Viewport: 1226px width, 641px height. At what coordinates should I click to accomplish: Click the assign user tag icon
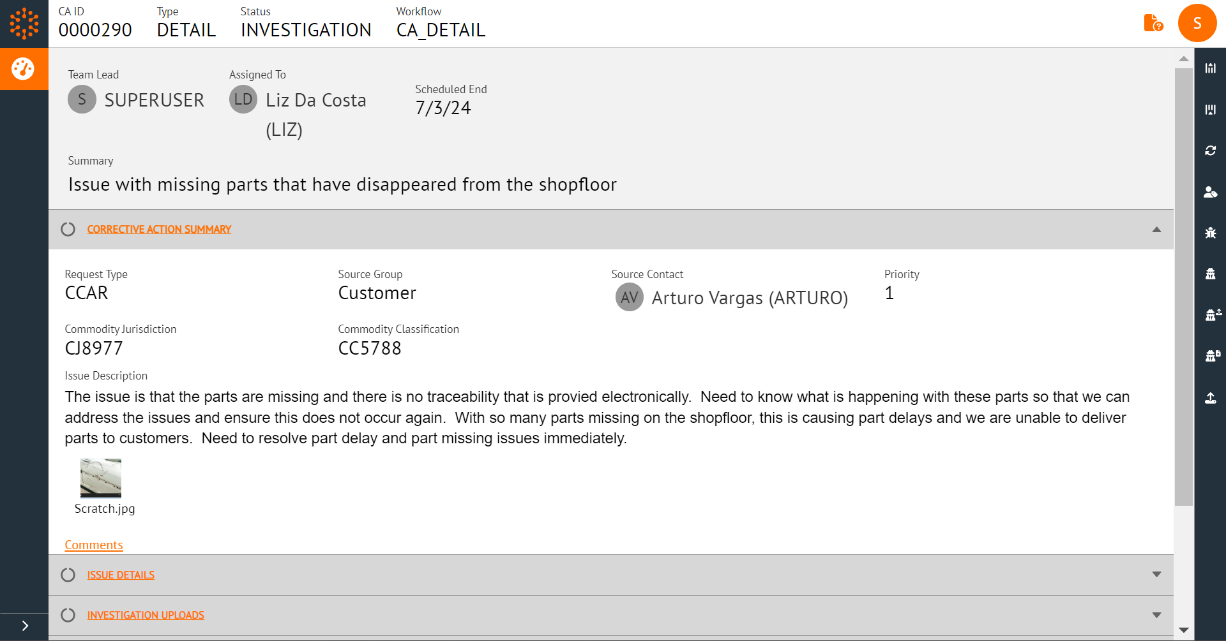click(1211, 191)
